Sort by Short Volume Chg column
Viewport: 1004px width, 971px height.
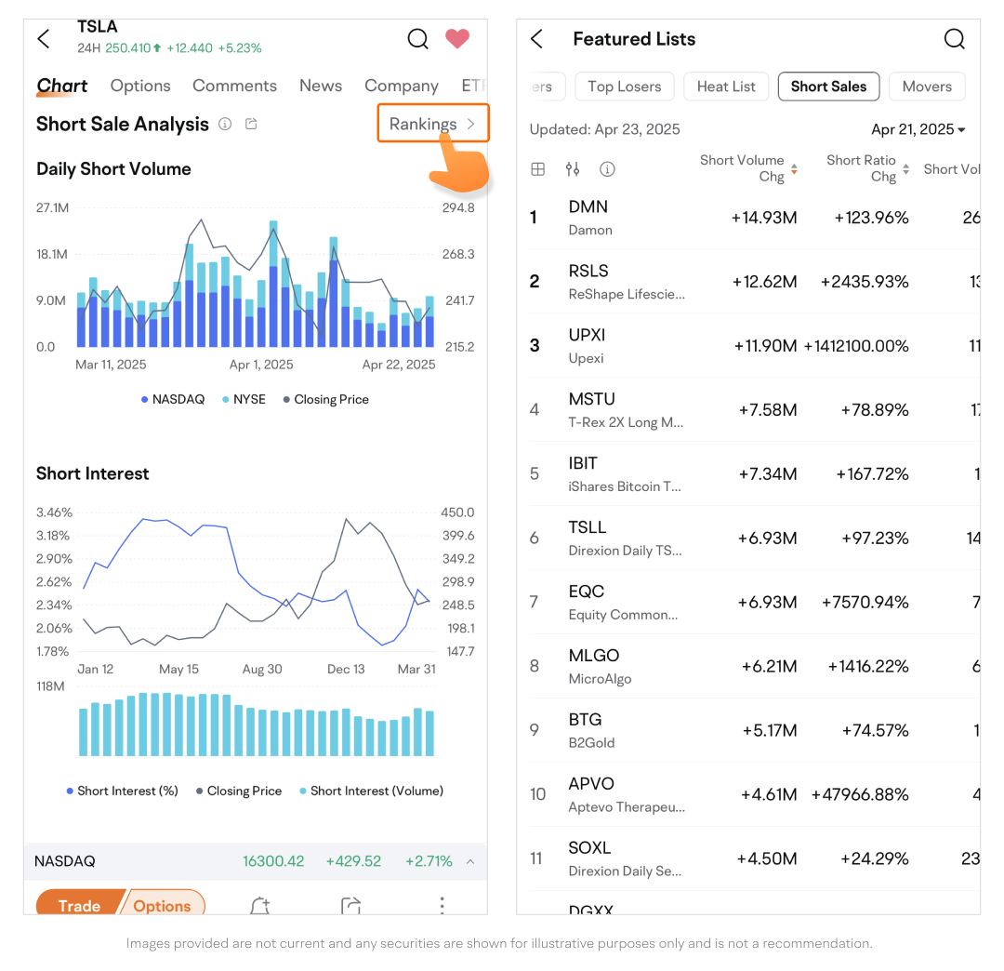(x=748, y=168)
